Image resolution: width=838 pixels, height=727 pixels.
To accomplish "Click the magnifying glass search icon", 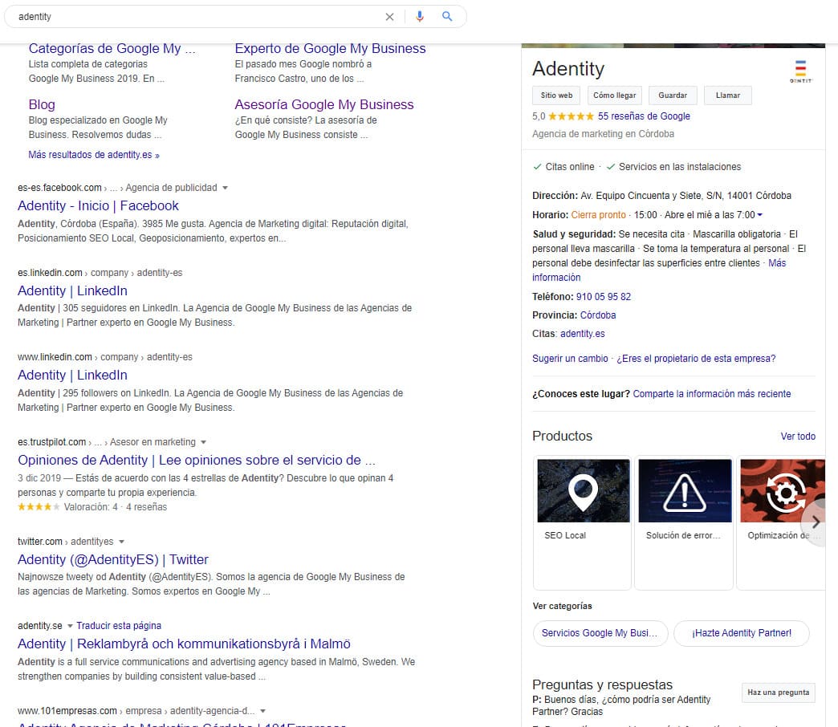I will [447, 16].
